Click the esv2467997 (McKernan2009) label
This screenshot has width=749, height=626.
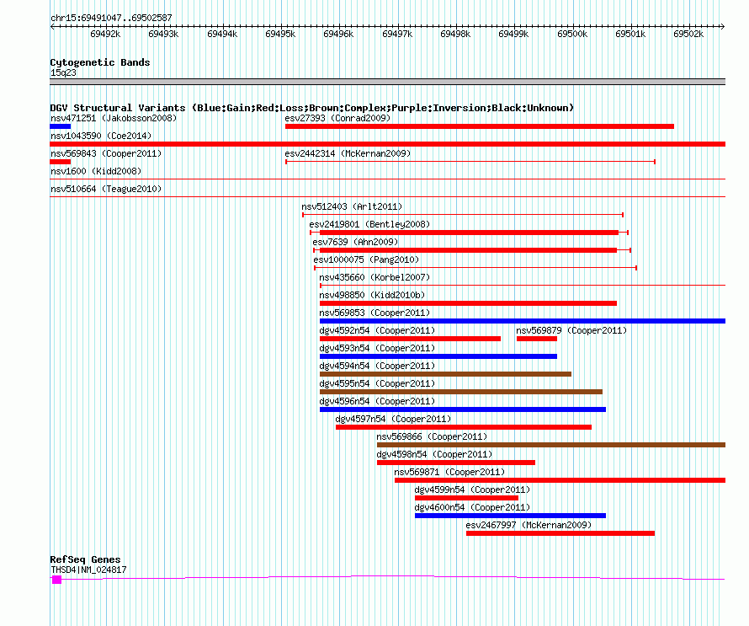click(529, 525)
